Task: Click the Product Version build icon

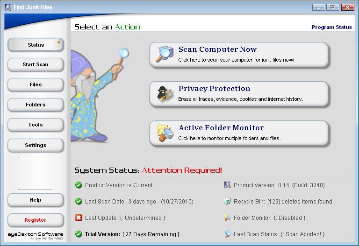Action: tap(228, 185)
